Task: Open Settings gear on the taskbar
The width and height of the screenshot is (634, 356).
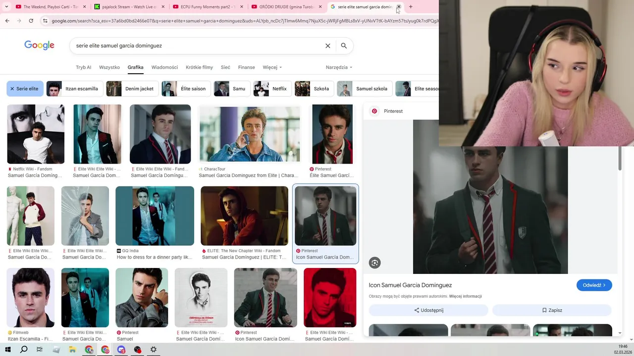Action: pyautogui.click(x=154, y=350)
